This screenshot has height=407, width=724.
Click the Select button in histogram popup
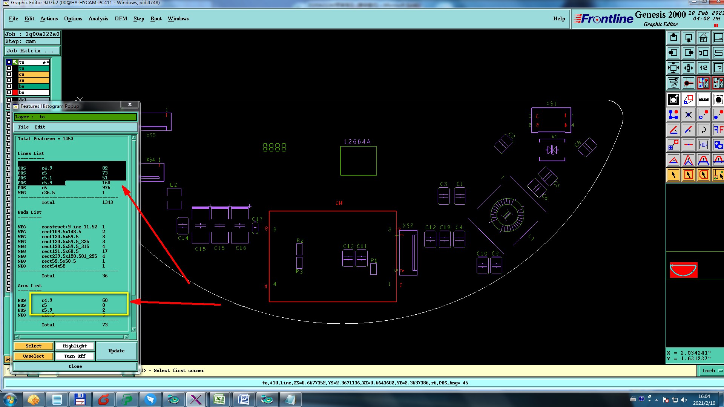tap(34, 346)
